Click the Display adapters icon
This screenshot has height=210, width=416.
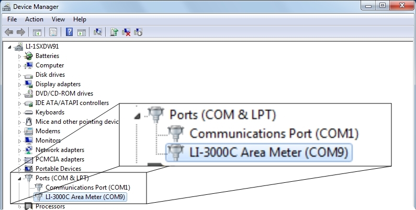tap(28, 84)
